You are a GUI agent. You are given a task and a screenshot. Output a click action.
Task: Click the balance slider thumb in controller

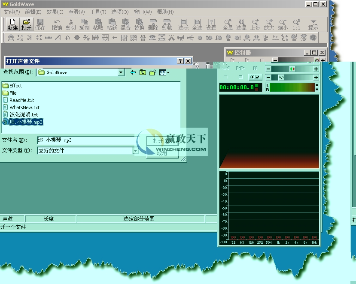click(292, 69)
